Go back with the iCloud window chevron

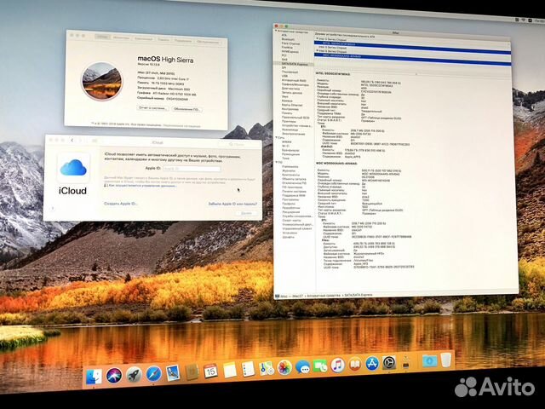pos(72,140)
